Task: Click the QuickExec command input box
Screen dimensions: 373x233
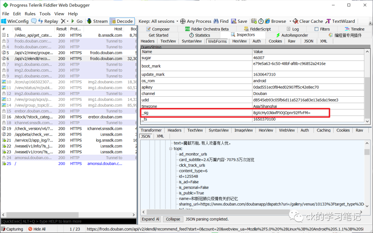Action: pyautogui.click(x=68, y=221)
